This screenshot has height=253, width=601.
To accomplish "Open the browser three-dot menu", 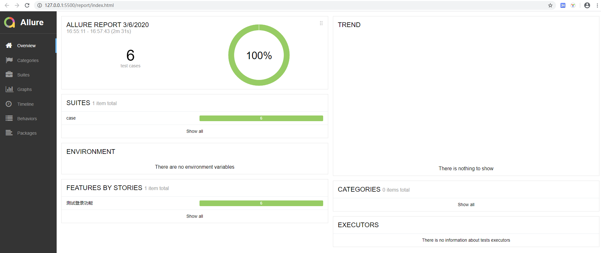I will [597, 5].
